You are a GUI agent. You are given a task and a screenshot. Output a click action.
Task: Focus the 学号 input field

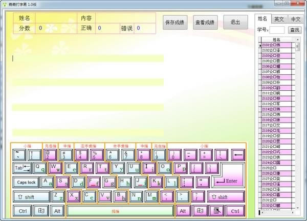tap(277, 30)
